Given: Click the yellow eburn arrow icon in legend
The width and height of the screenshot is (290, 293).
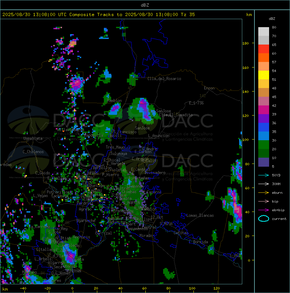Looking at the screenshot, I should [x=264, y=193].
